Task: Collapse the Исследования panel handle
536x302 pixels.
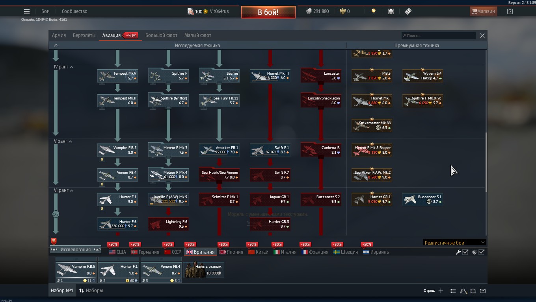Action: [x=75, y=250]
